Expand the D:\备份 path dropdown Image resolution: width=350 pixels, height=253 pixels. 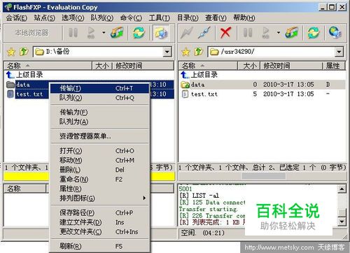click(167, 52)
